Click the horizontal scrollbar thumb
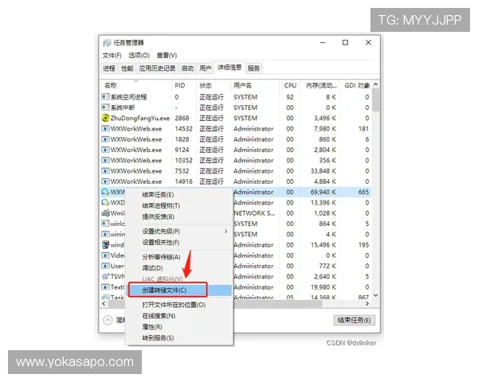478x382 pixels. 215,304
